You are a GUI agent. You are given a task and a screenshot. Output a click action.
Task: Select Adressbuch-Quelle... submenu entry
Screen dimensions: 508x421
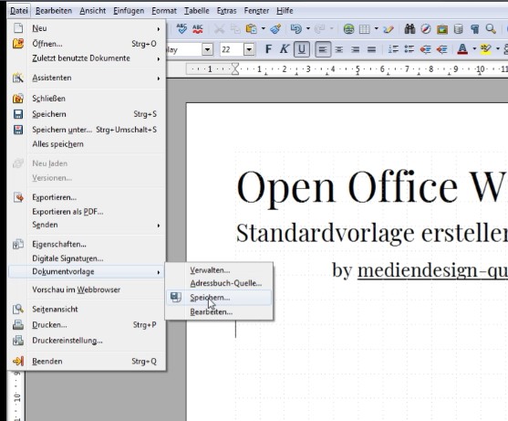click(219, 283)
